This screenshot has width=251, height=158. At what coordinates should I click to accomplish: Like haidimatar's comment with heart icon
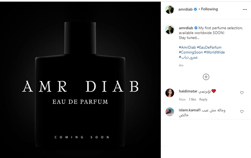[x=242, y=93]
